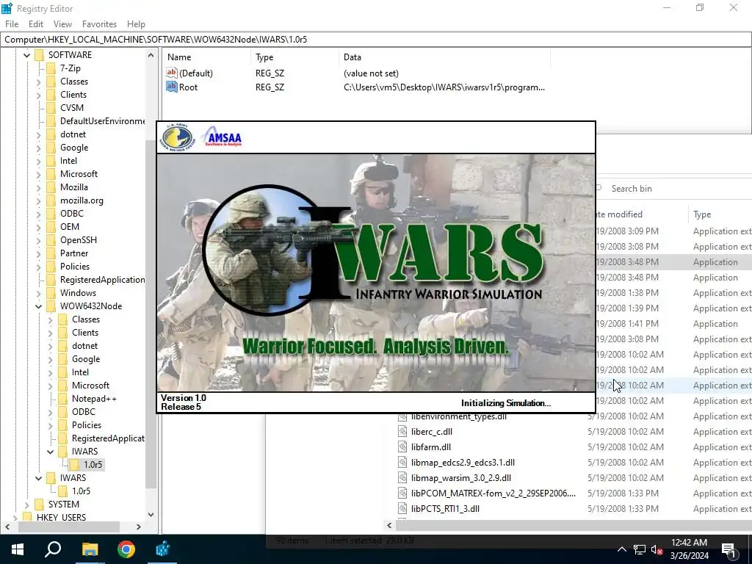This screenshot has width=752, height=564.
Task: Select the Partner key folder icon
Action: pyautogui.click(x=51, y=253)
